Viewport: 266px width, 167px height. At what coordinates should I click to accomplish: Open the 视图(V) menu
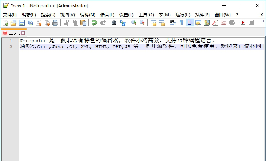tap(68, 15)
